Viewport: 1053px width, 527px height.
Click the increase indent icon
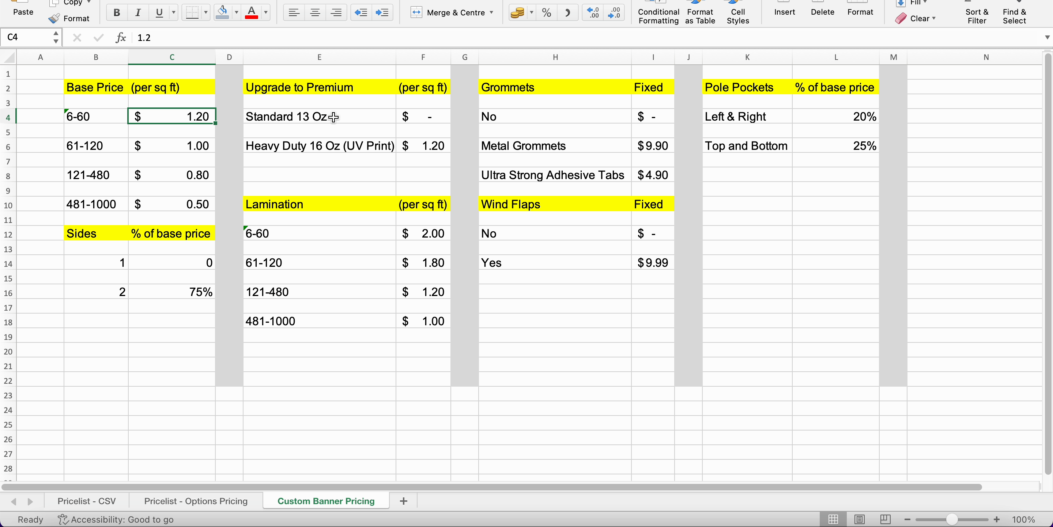pos(382,13)
